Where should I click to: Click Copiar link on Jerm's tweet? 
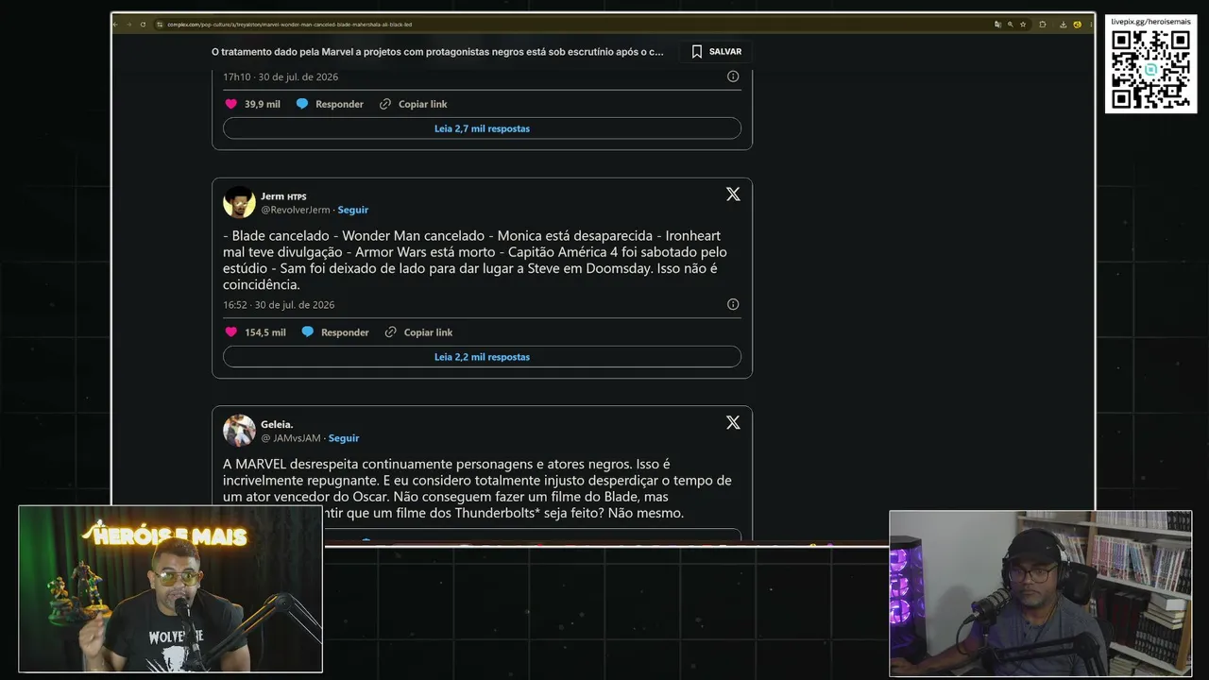tap(429, 332)
